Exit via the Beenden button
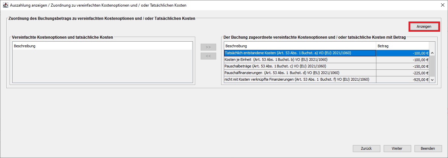The image size is (448, 158). tap(428, 148)
